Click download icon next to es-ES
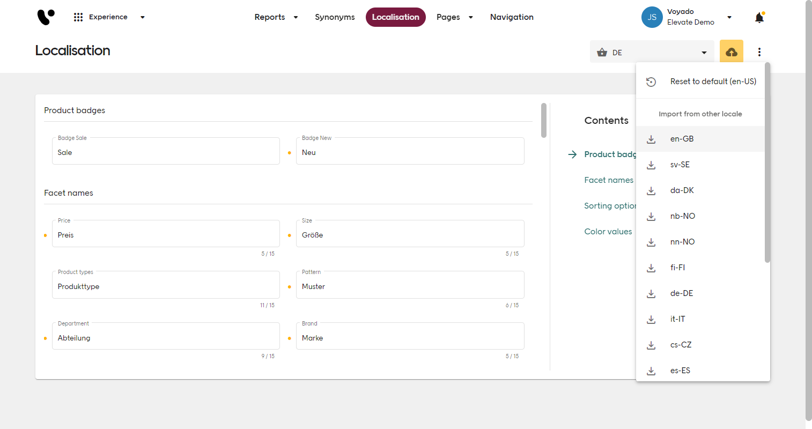The image size is (812, 429). tap(651, 371)
